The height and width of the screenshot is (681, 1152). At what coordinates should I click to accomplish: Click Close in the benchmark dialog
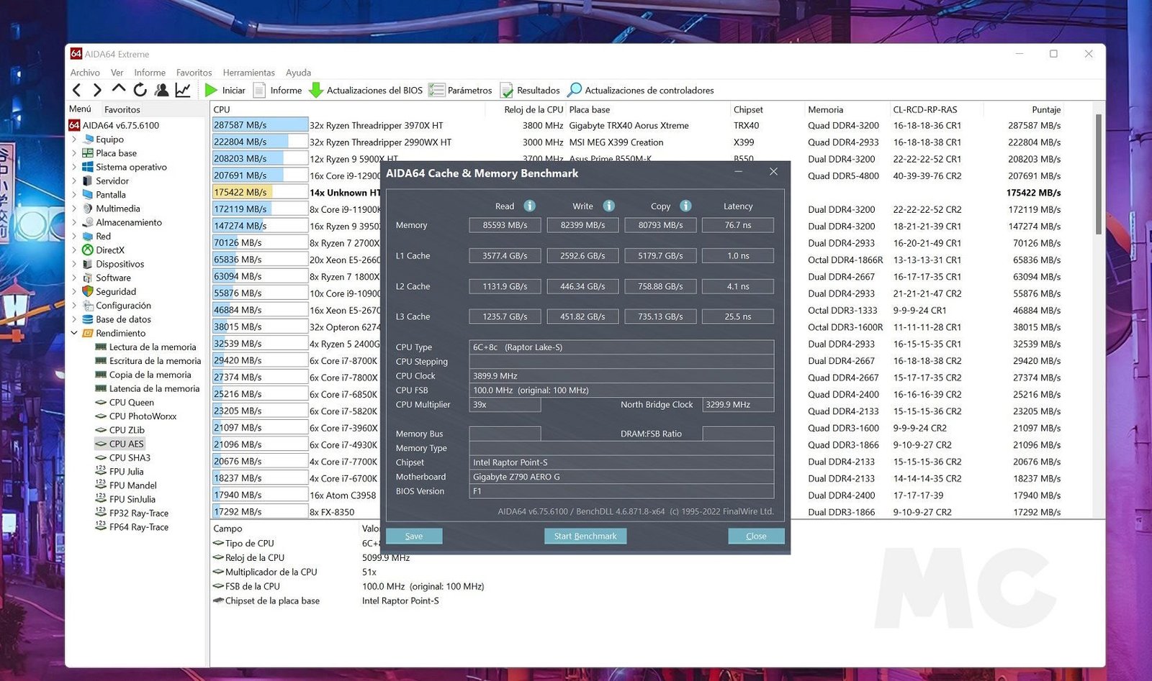coord(756,536)
